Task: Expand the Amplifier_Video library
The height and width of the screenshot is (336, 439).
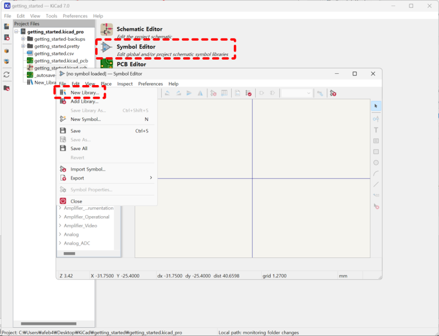Action: [60, 226]
